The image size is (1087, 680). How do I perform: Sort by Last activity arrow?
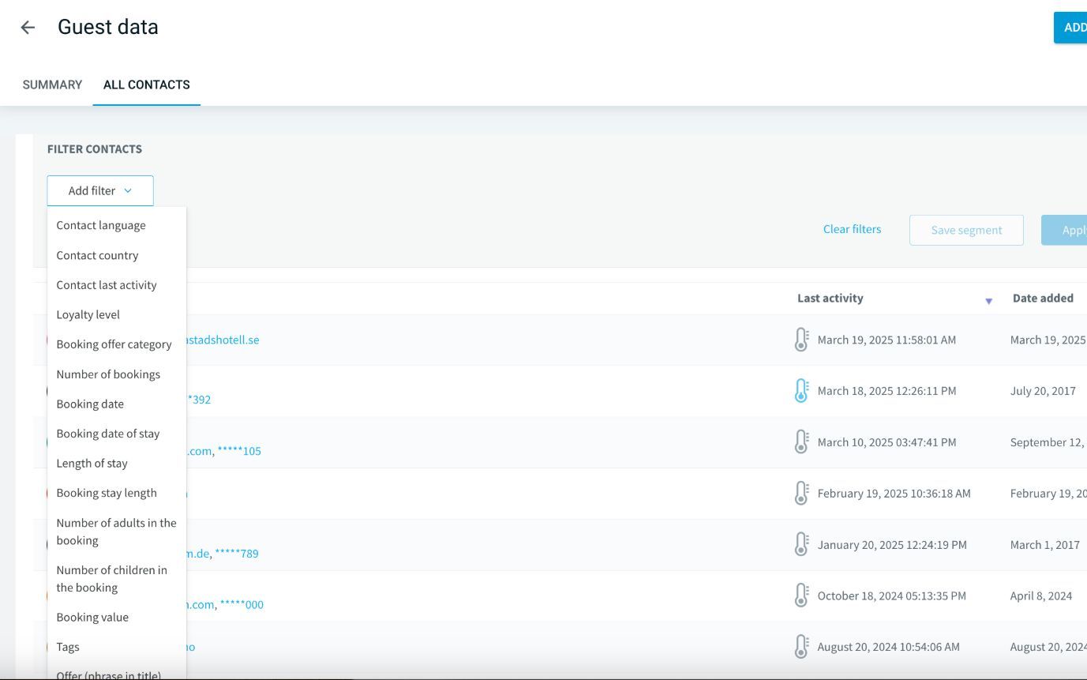(x=988, y=301)
